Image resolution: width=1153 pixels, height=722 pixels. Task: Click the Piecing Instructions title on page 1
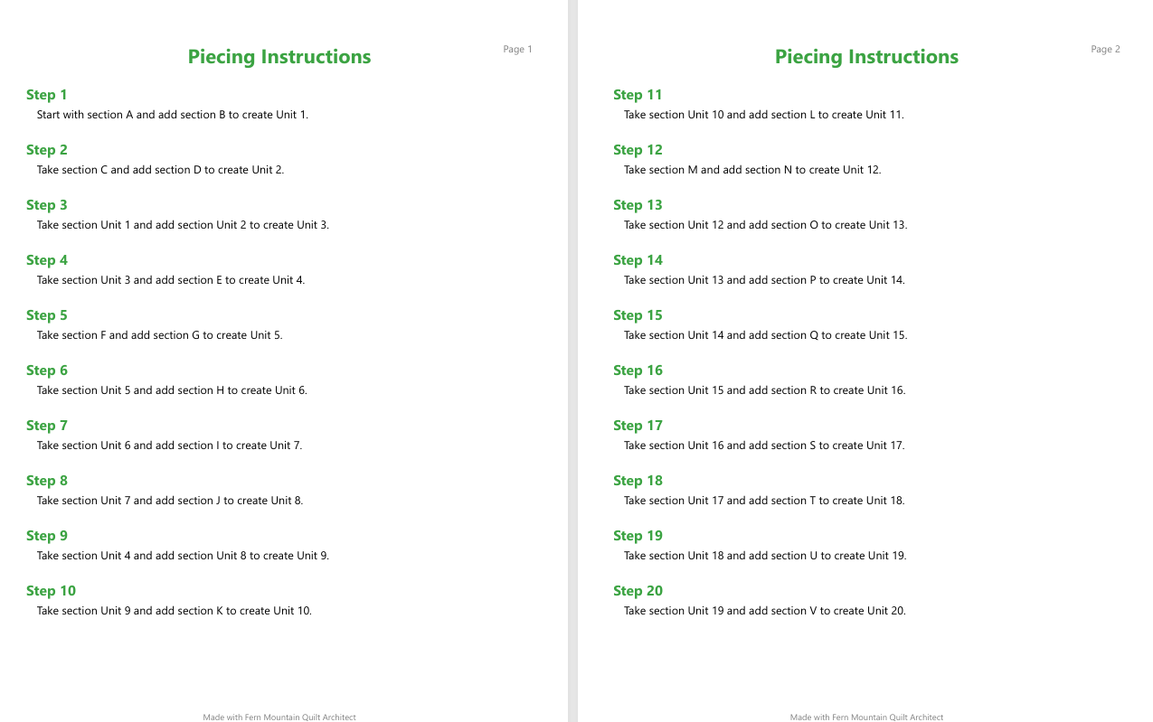(279, 57)
